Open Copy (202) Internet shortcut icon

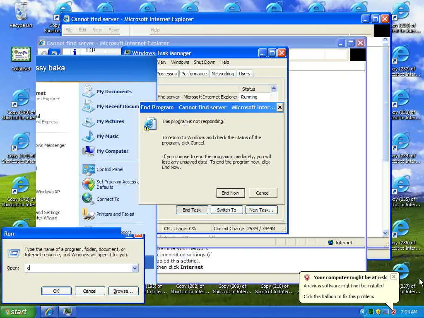coord(190,289)
